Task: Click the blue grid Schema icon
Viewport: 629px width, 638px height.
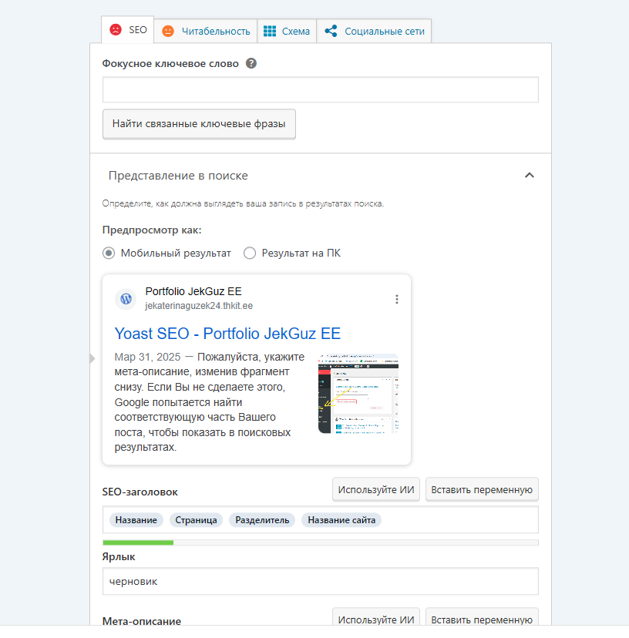Action: click(x=270, y=32)
